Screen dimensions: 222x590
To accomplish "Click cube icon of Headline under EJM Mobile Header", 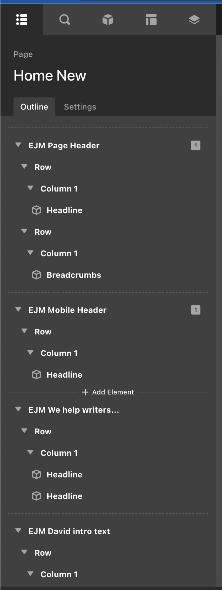I will (36, 375).
